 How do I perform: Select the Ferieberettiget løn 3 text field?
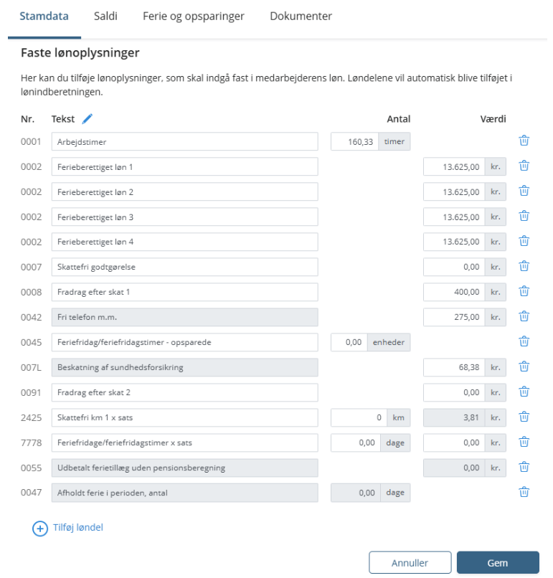pos(184,217)
